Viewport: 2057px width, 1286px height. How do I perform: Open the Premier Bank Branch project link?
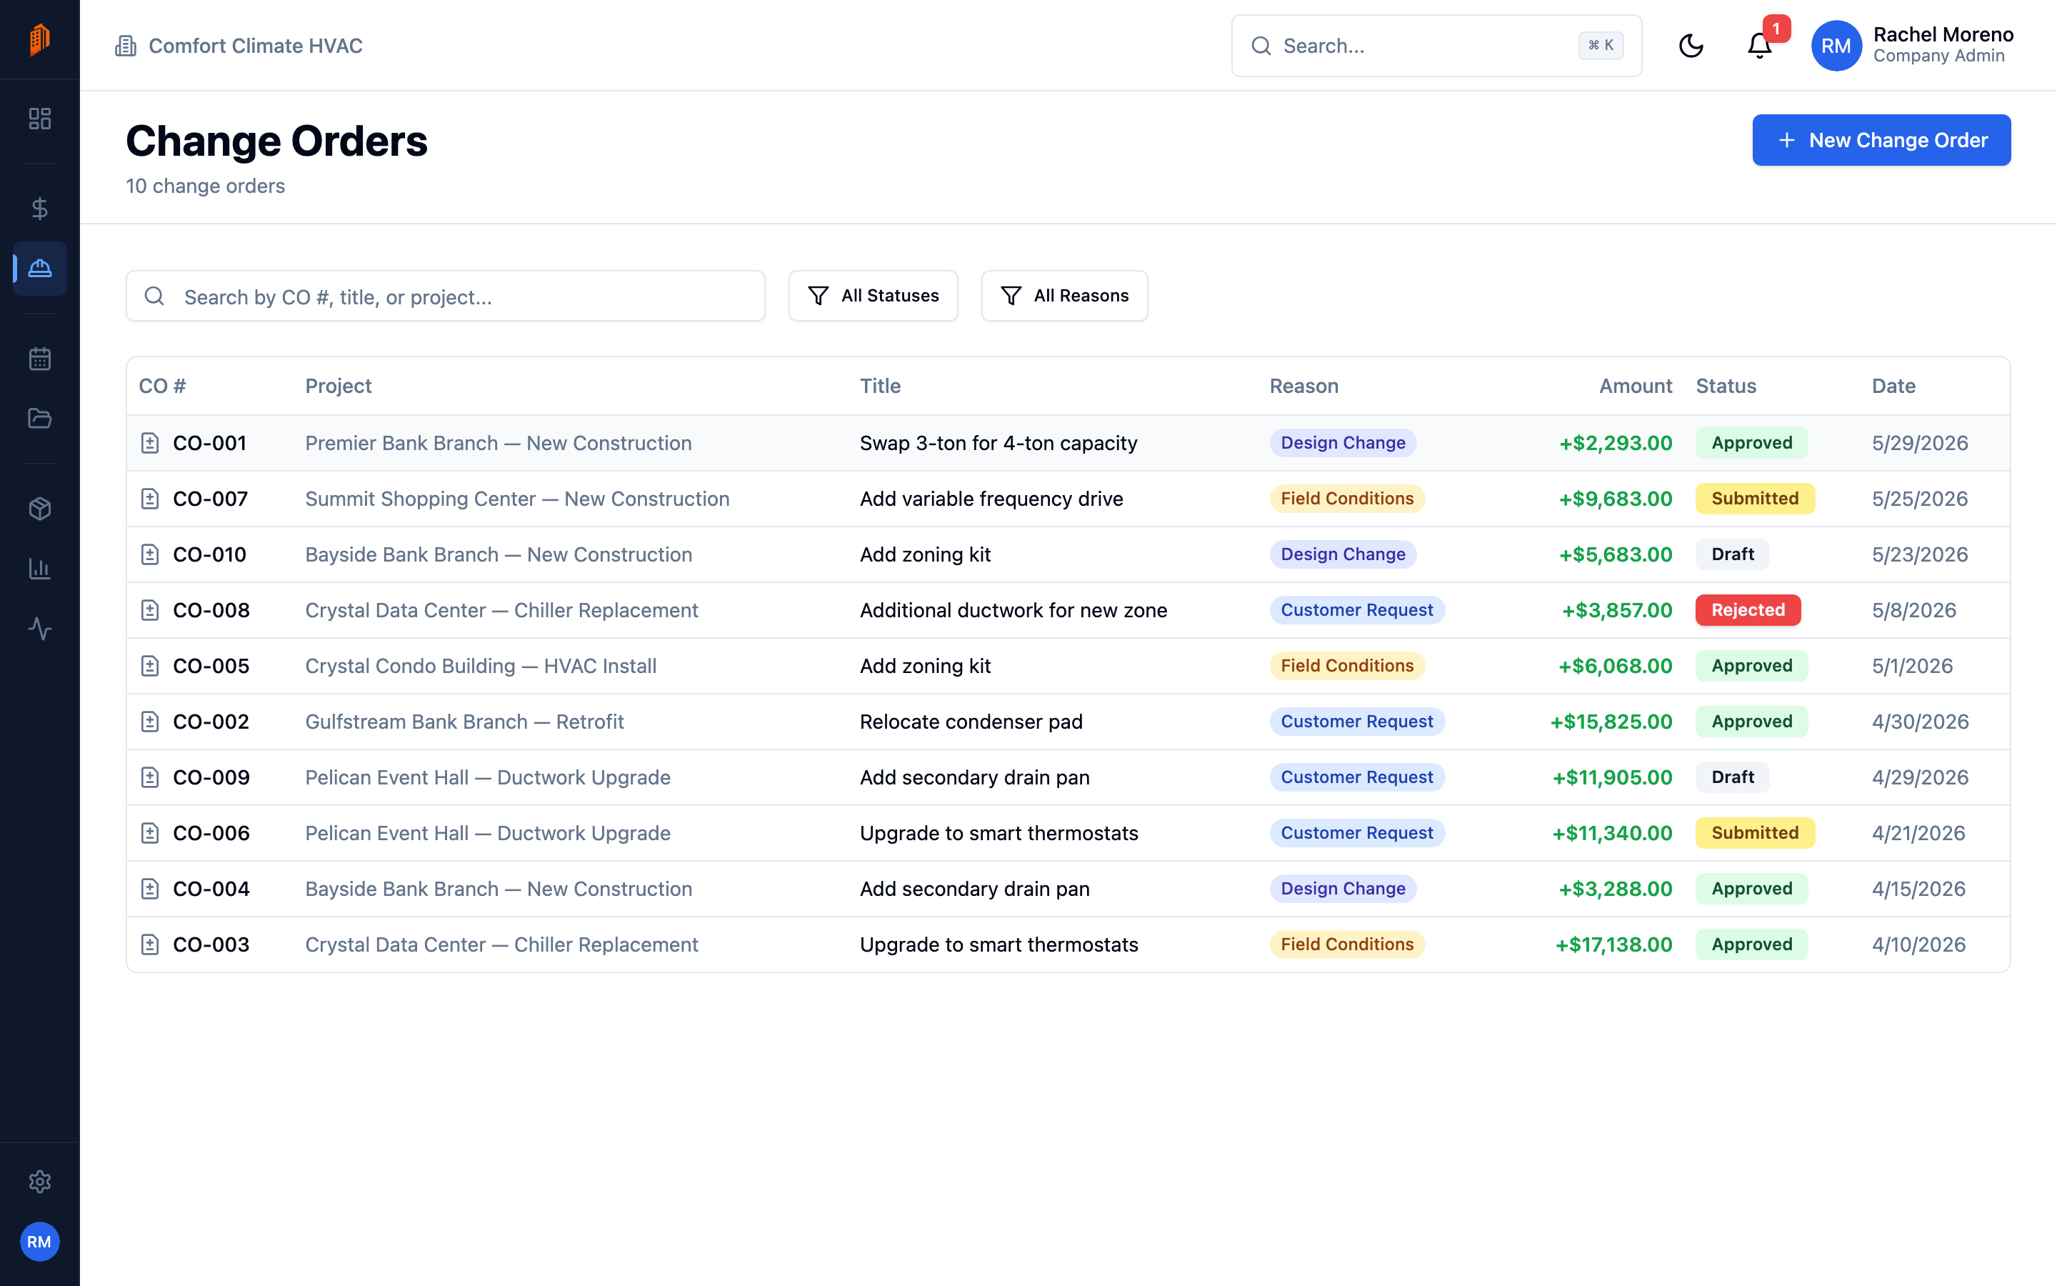(x=498, y=443)
